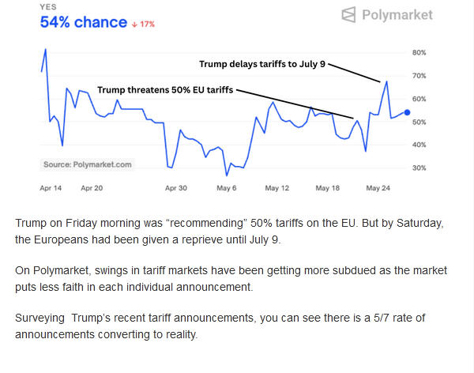Click the Apr 20 date on the x-axis

[92, 189]
